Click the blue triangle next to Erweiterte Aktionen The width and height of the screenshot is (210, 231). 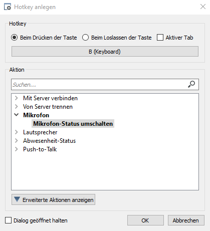coord(17,199)
